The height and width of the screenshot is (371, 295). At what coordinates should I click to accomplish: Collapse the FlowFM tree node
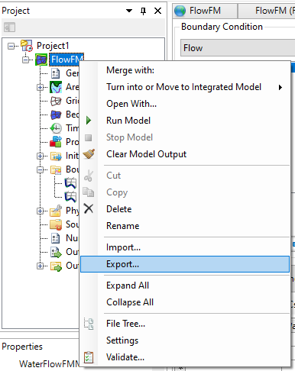[x=25, y=60]
